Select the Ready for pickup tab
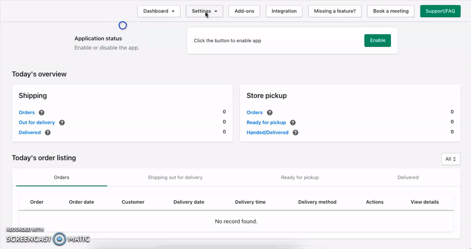 coord(300,177)
